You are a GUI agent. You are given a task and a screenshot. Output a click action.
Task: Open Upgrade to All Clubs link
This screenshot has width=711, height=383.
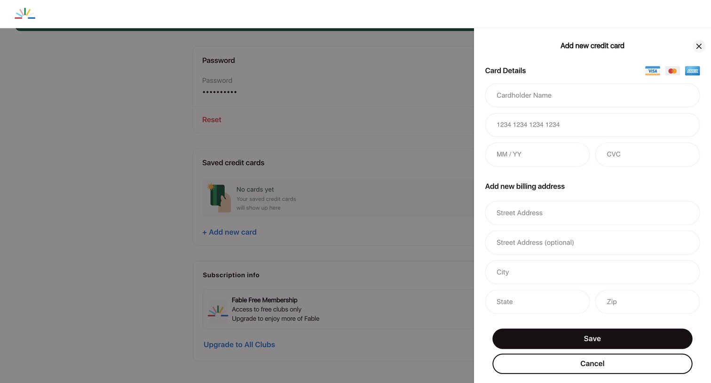coord(239,344)
